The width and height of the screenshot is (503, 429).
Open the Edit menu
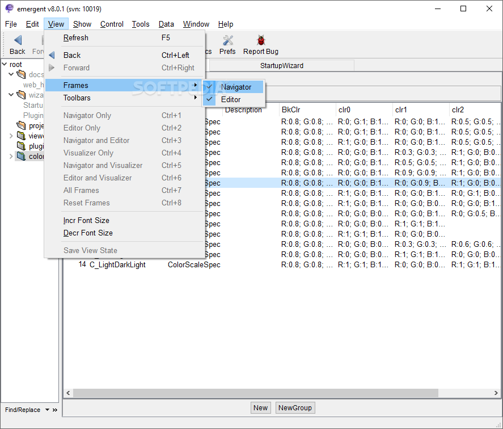tap(32, 24)
